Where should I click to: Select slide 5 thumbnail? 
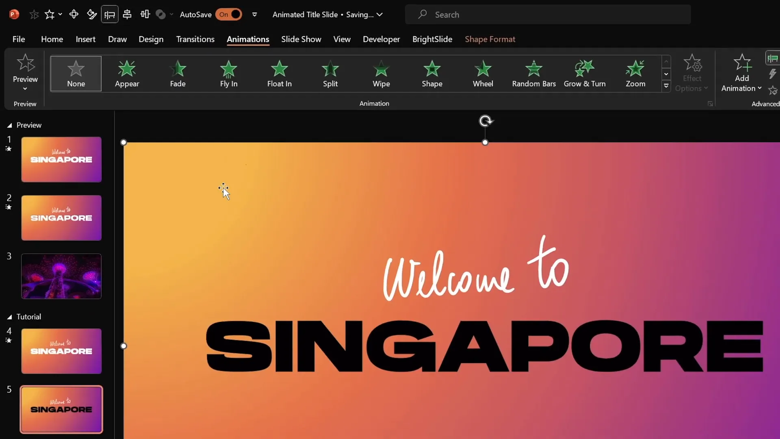tap(61, 409)
